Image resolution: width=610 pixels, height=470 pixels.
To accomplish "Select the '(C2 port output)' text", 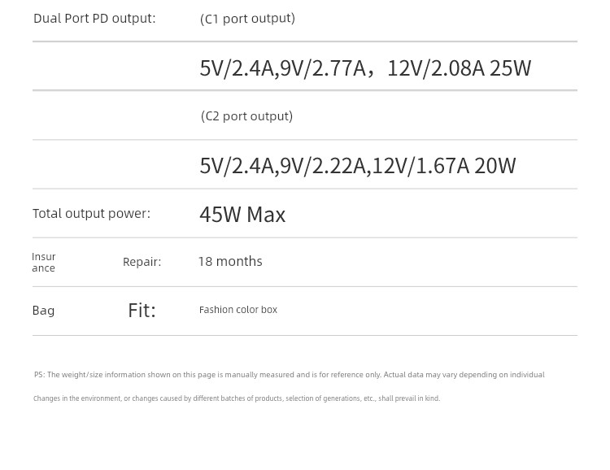I will click(246, 116).
